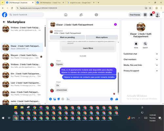Open the tab search dropdown arrow
The width and height of the screenshot is (164, 131).
3,3
